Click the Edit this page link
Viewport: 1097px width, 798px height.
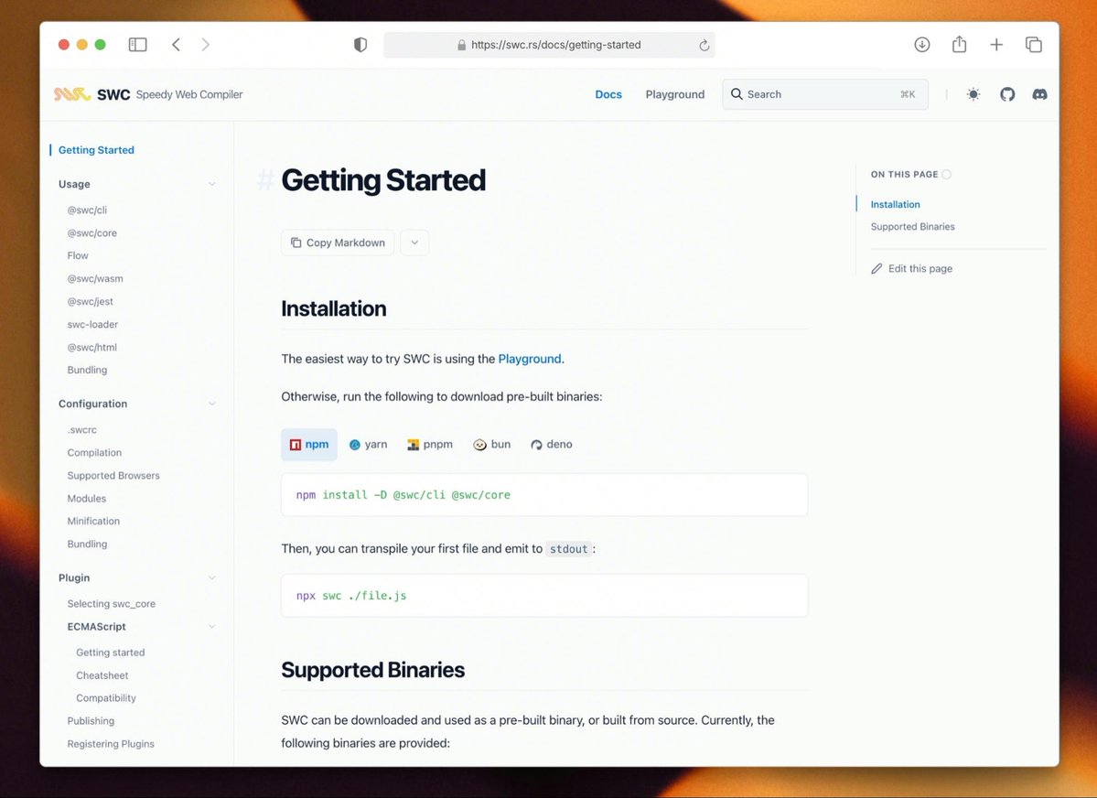(x=911, y=269)
